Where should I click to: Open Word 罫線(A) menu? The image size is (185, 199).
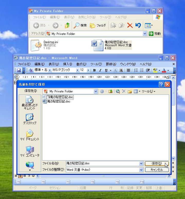111,64
